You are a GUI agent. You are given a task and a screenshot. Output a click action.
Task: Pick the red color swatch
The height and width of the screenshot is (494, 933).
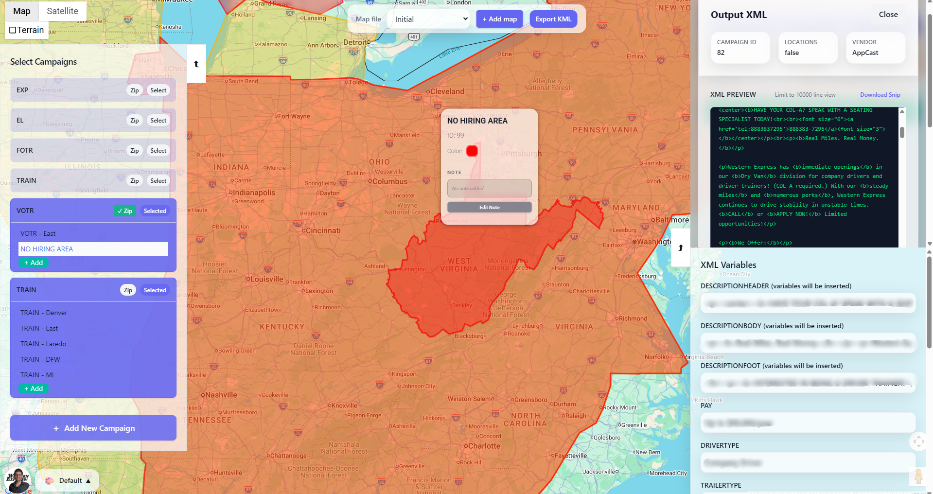click(x=472, y=151)
